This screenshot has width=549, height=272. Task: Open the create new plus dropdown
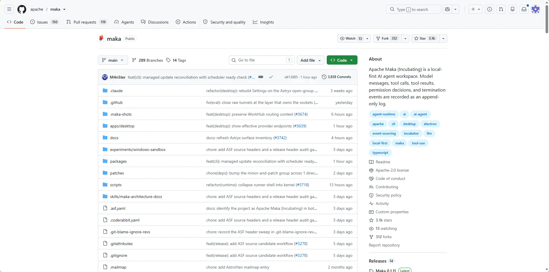click(475, 9)
